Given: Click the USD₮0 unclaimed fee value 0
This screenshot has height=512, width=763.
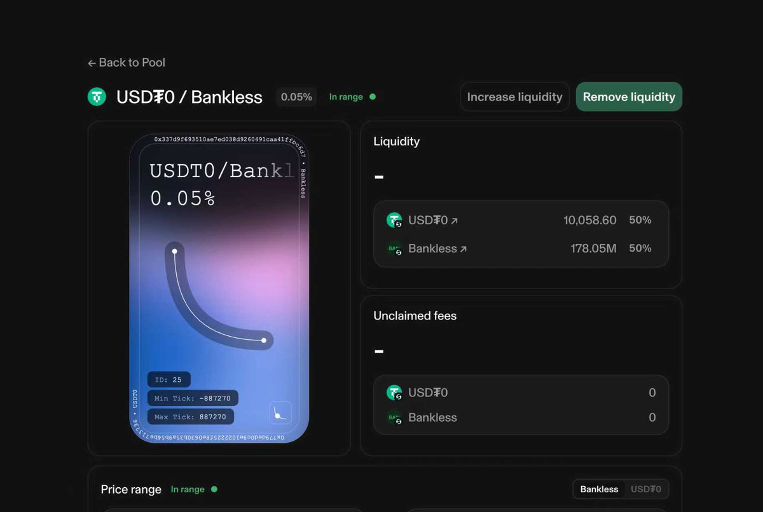Looking at the screenshot, I should (x=652, y=393).
